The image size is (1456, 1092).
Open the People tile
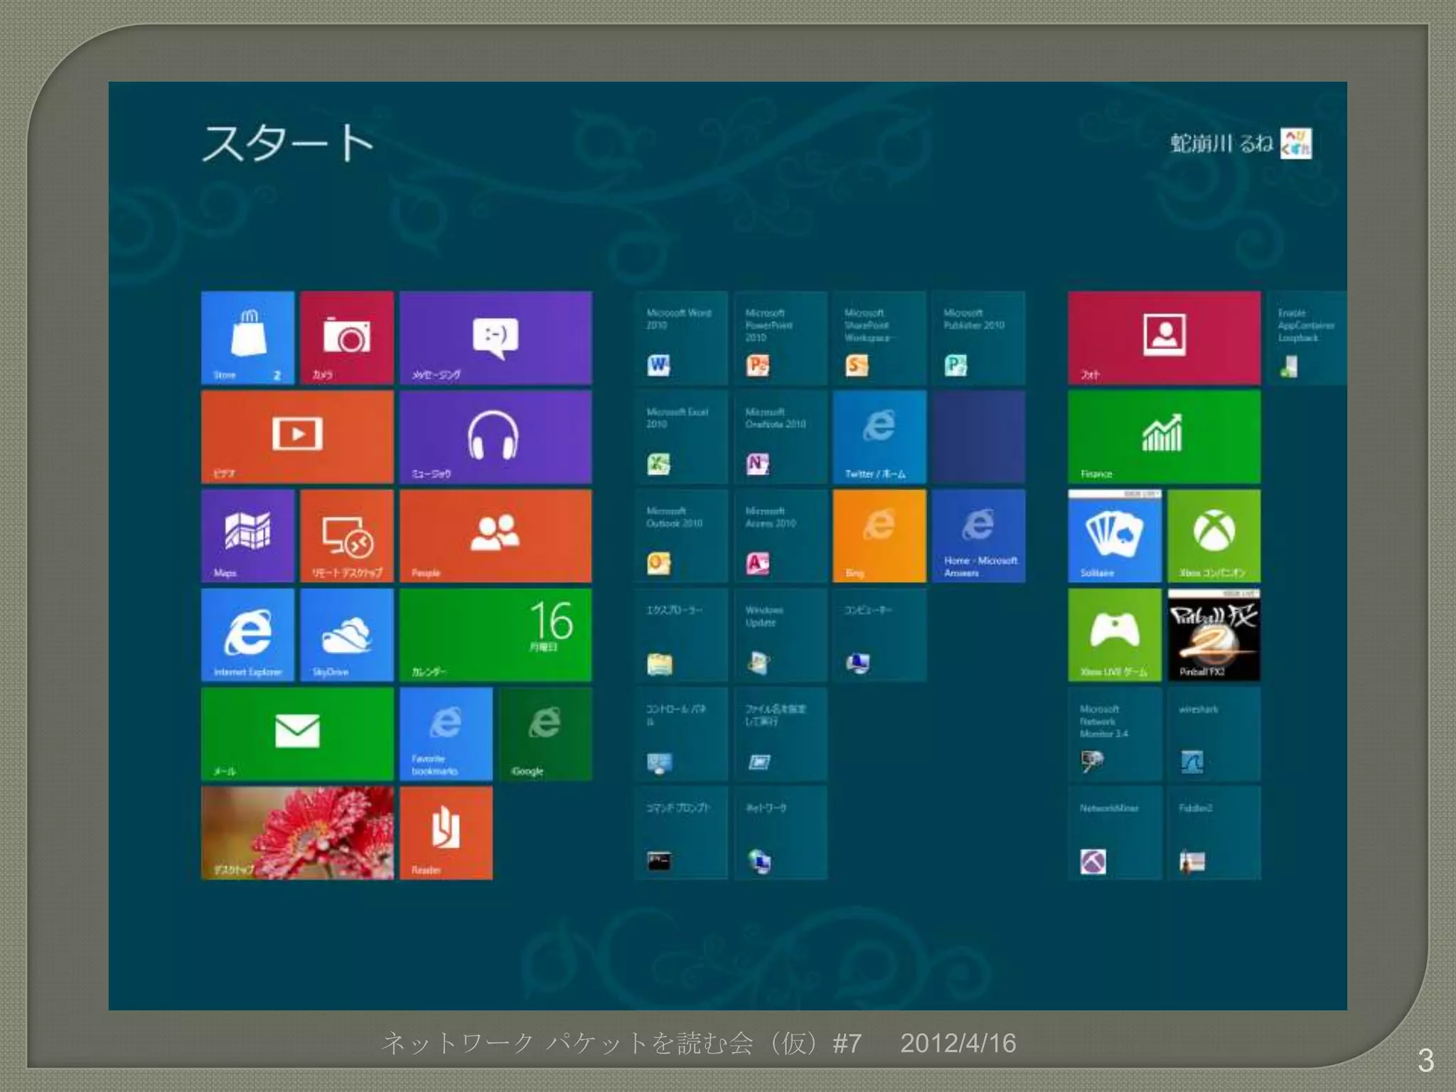495,535
